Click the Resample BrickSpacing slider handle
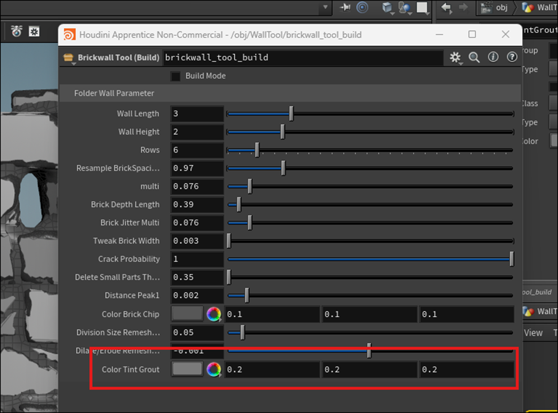The image size is (558, 413). [x=283, y=168]
